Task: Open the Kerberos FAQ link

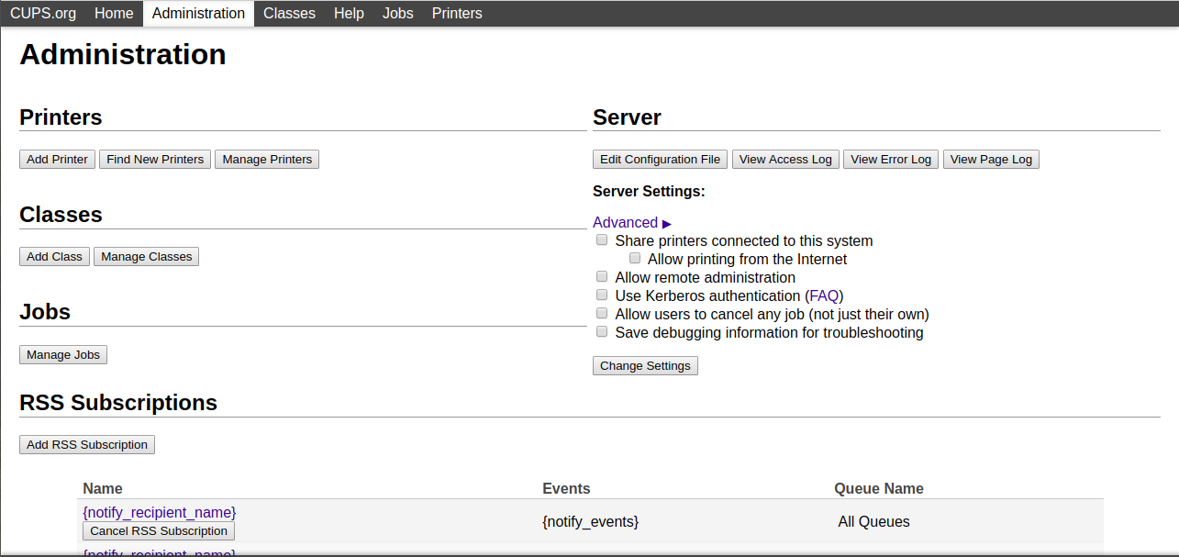Action: coord(824,295)
